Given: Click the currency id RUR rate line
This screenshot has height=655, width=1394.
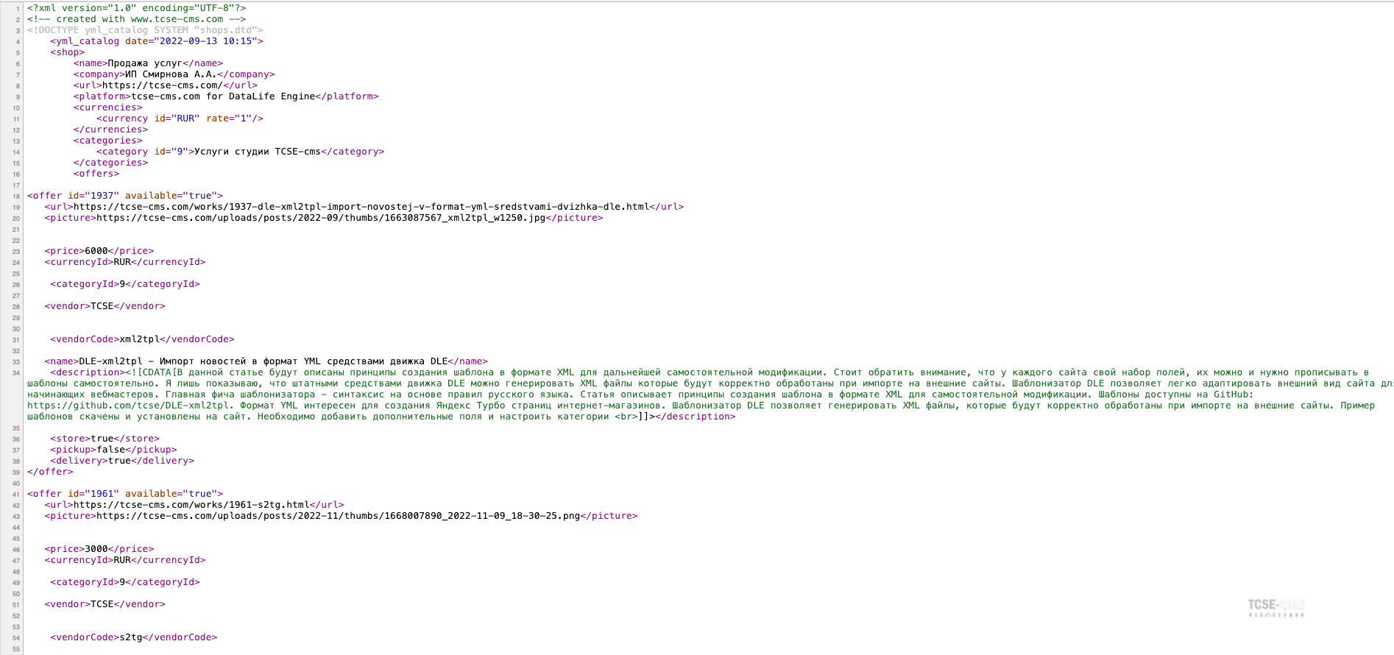Looking at the screenshot, I should tap(180, 118).
